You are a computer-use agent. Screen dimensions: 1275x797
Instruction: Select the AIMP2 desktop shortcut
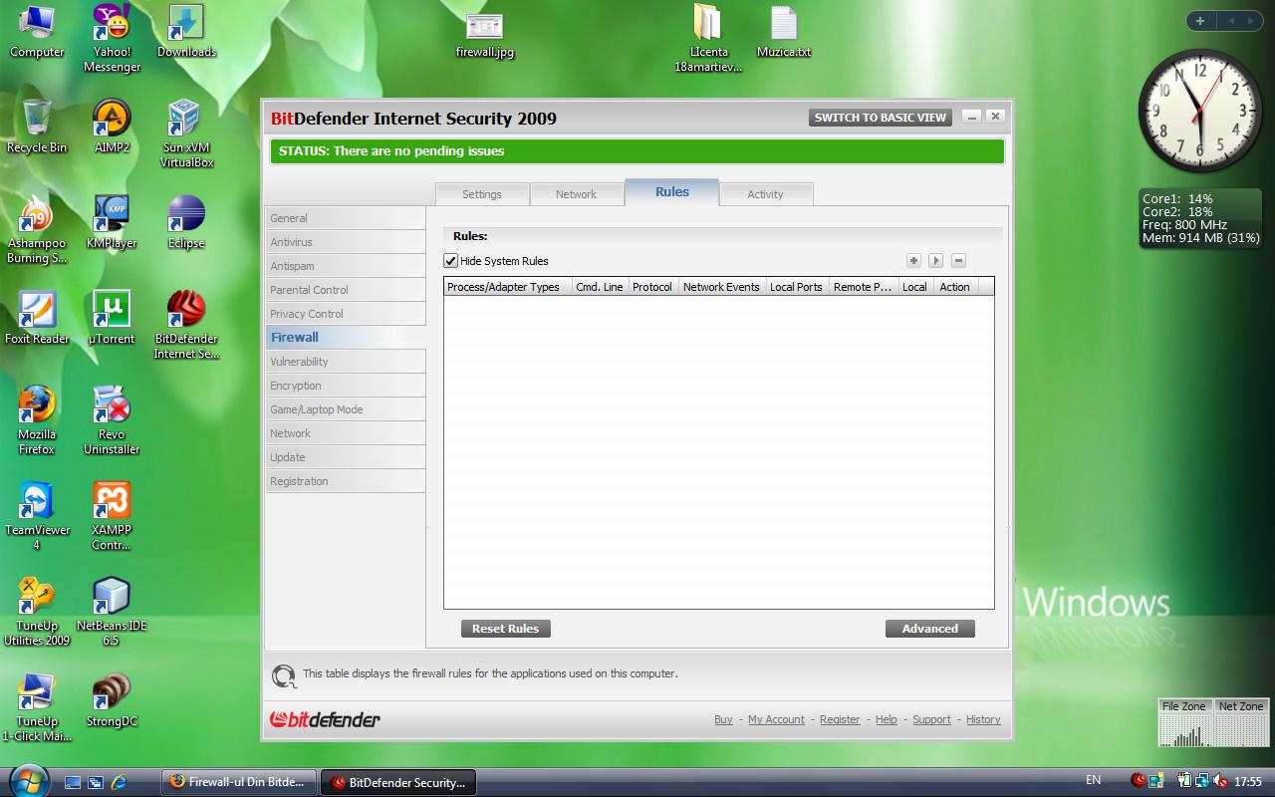coord(112,128)
